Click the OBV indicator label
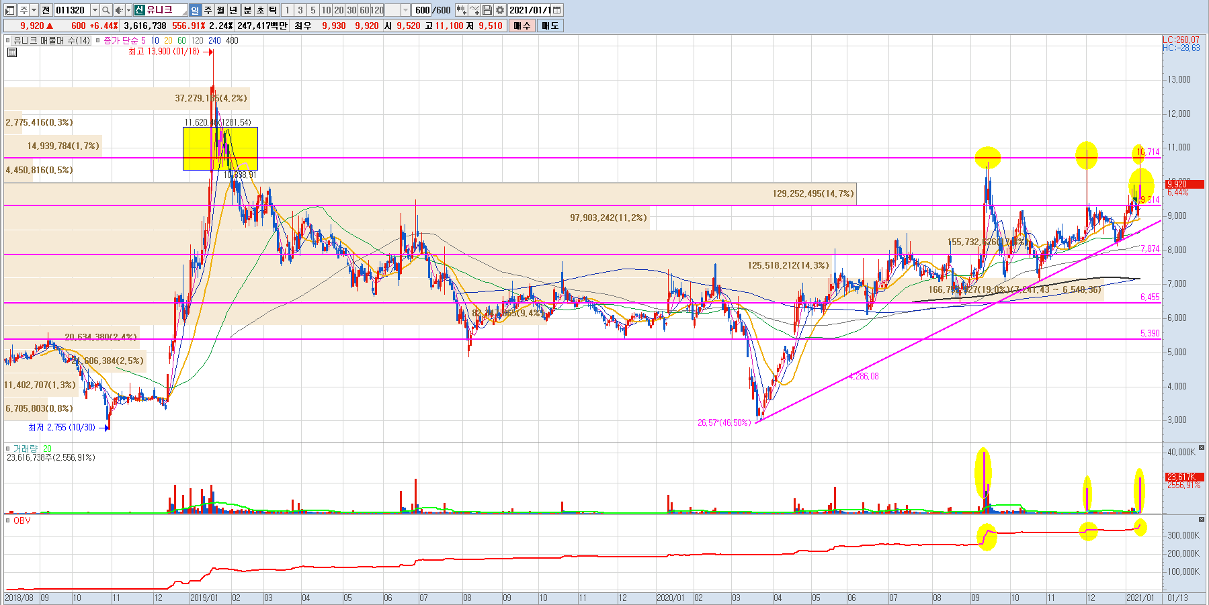This screenshot has width=1209, height=605. click(22, 520)
